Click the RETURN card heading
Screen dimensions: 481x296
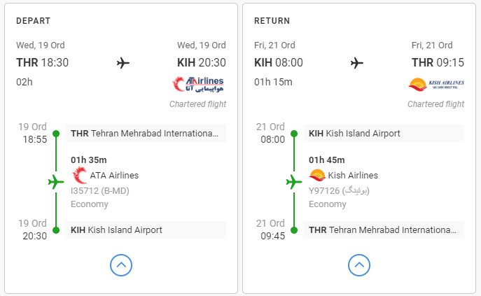pos(272,21)
